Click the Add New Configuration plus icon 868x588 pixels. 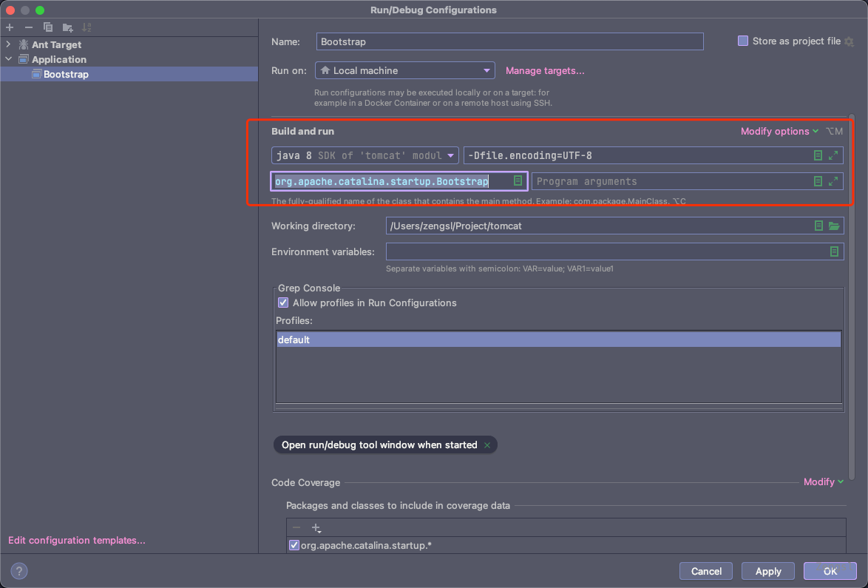click(x=10, y=27)
